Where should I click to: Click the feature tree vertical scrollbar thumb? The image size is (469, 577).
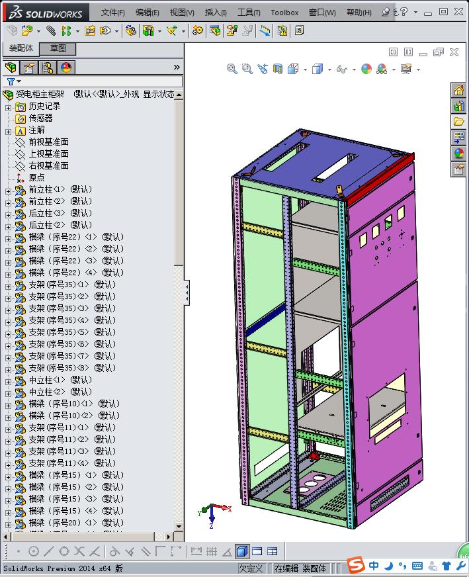179,182
